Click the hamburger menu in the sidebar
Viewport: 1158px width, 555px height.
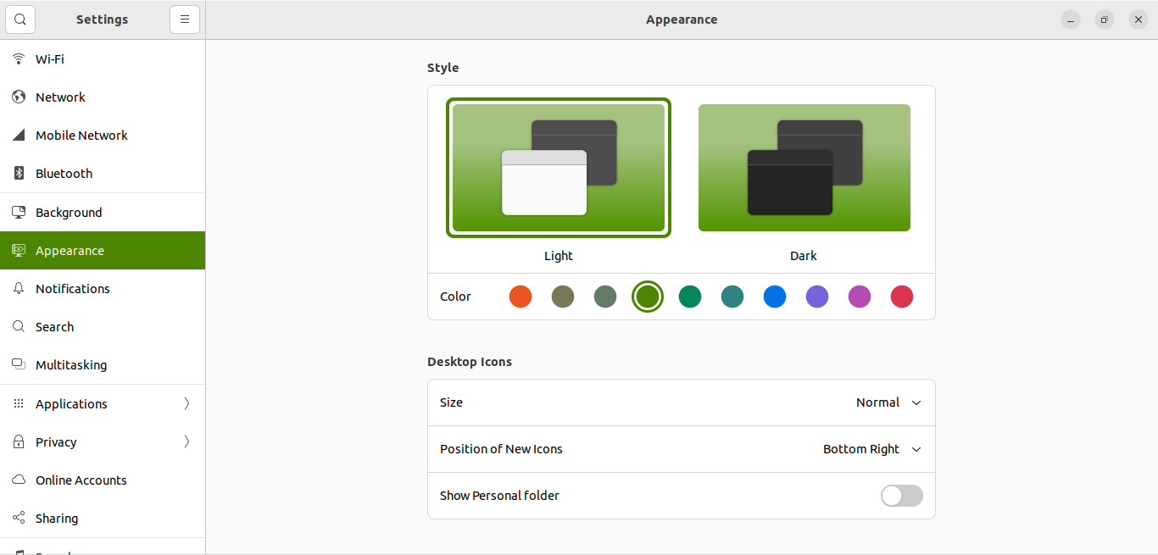point(185,19)
